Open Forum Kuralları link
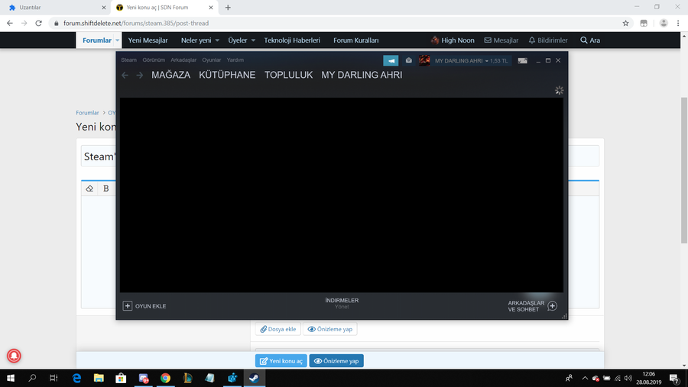The width and height of the screenshot is (688, 387). point(355,40)
